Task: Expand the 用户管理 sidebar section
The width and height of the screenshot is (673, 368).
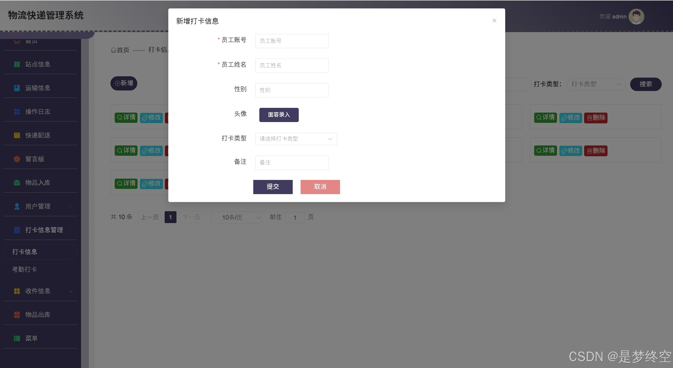Action: click(x=70, y=206)
